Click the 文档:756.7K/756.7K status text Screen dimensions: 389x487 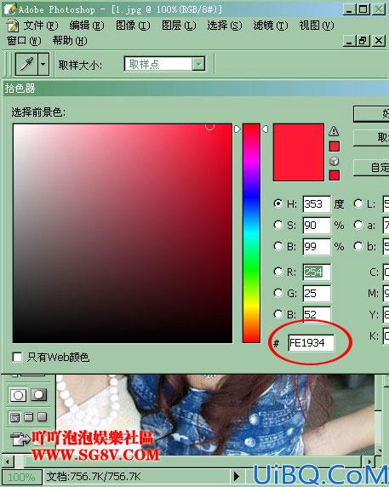(x=94, y=477)
